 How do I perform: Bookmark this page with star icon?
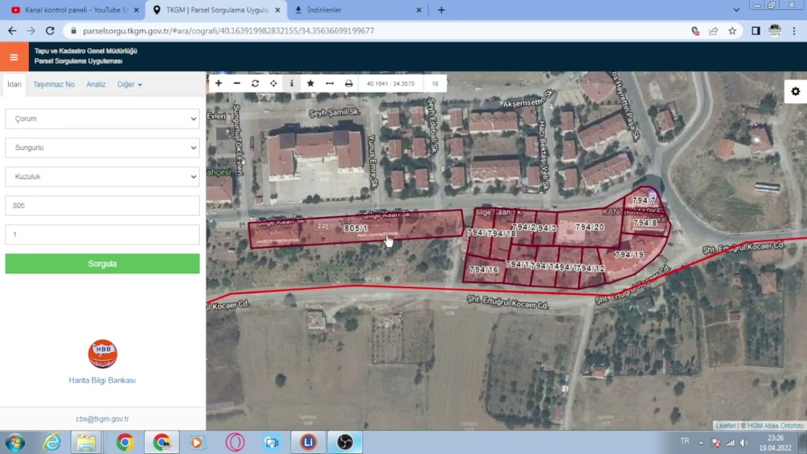click(732, 30)
